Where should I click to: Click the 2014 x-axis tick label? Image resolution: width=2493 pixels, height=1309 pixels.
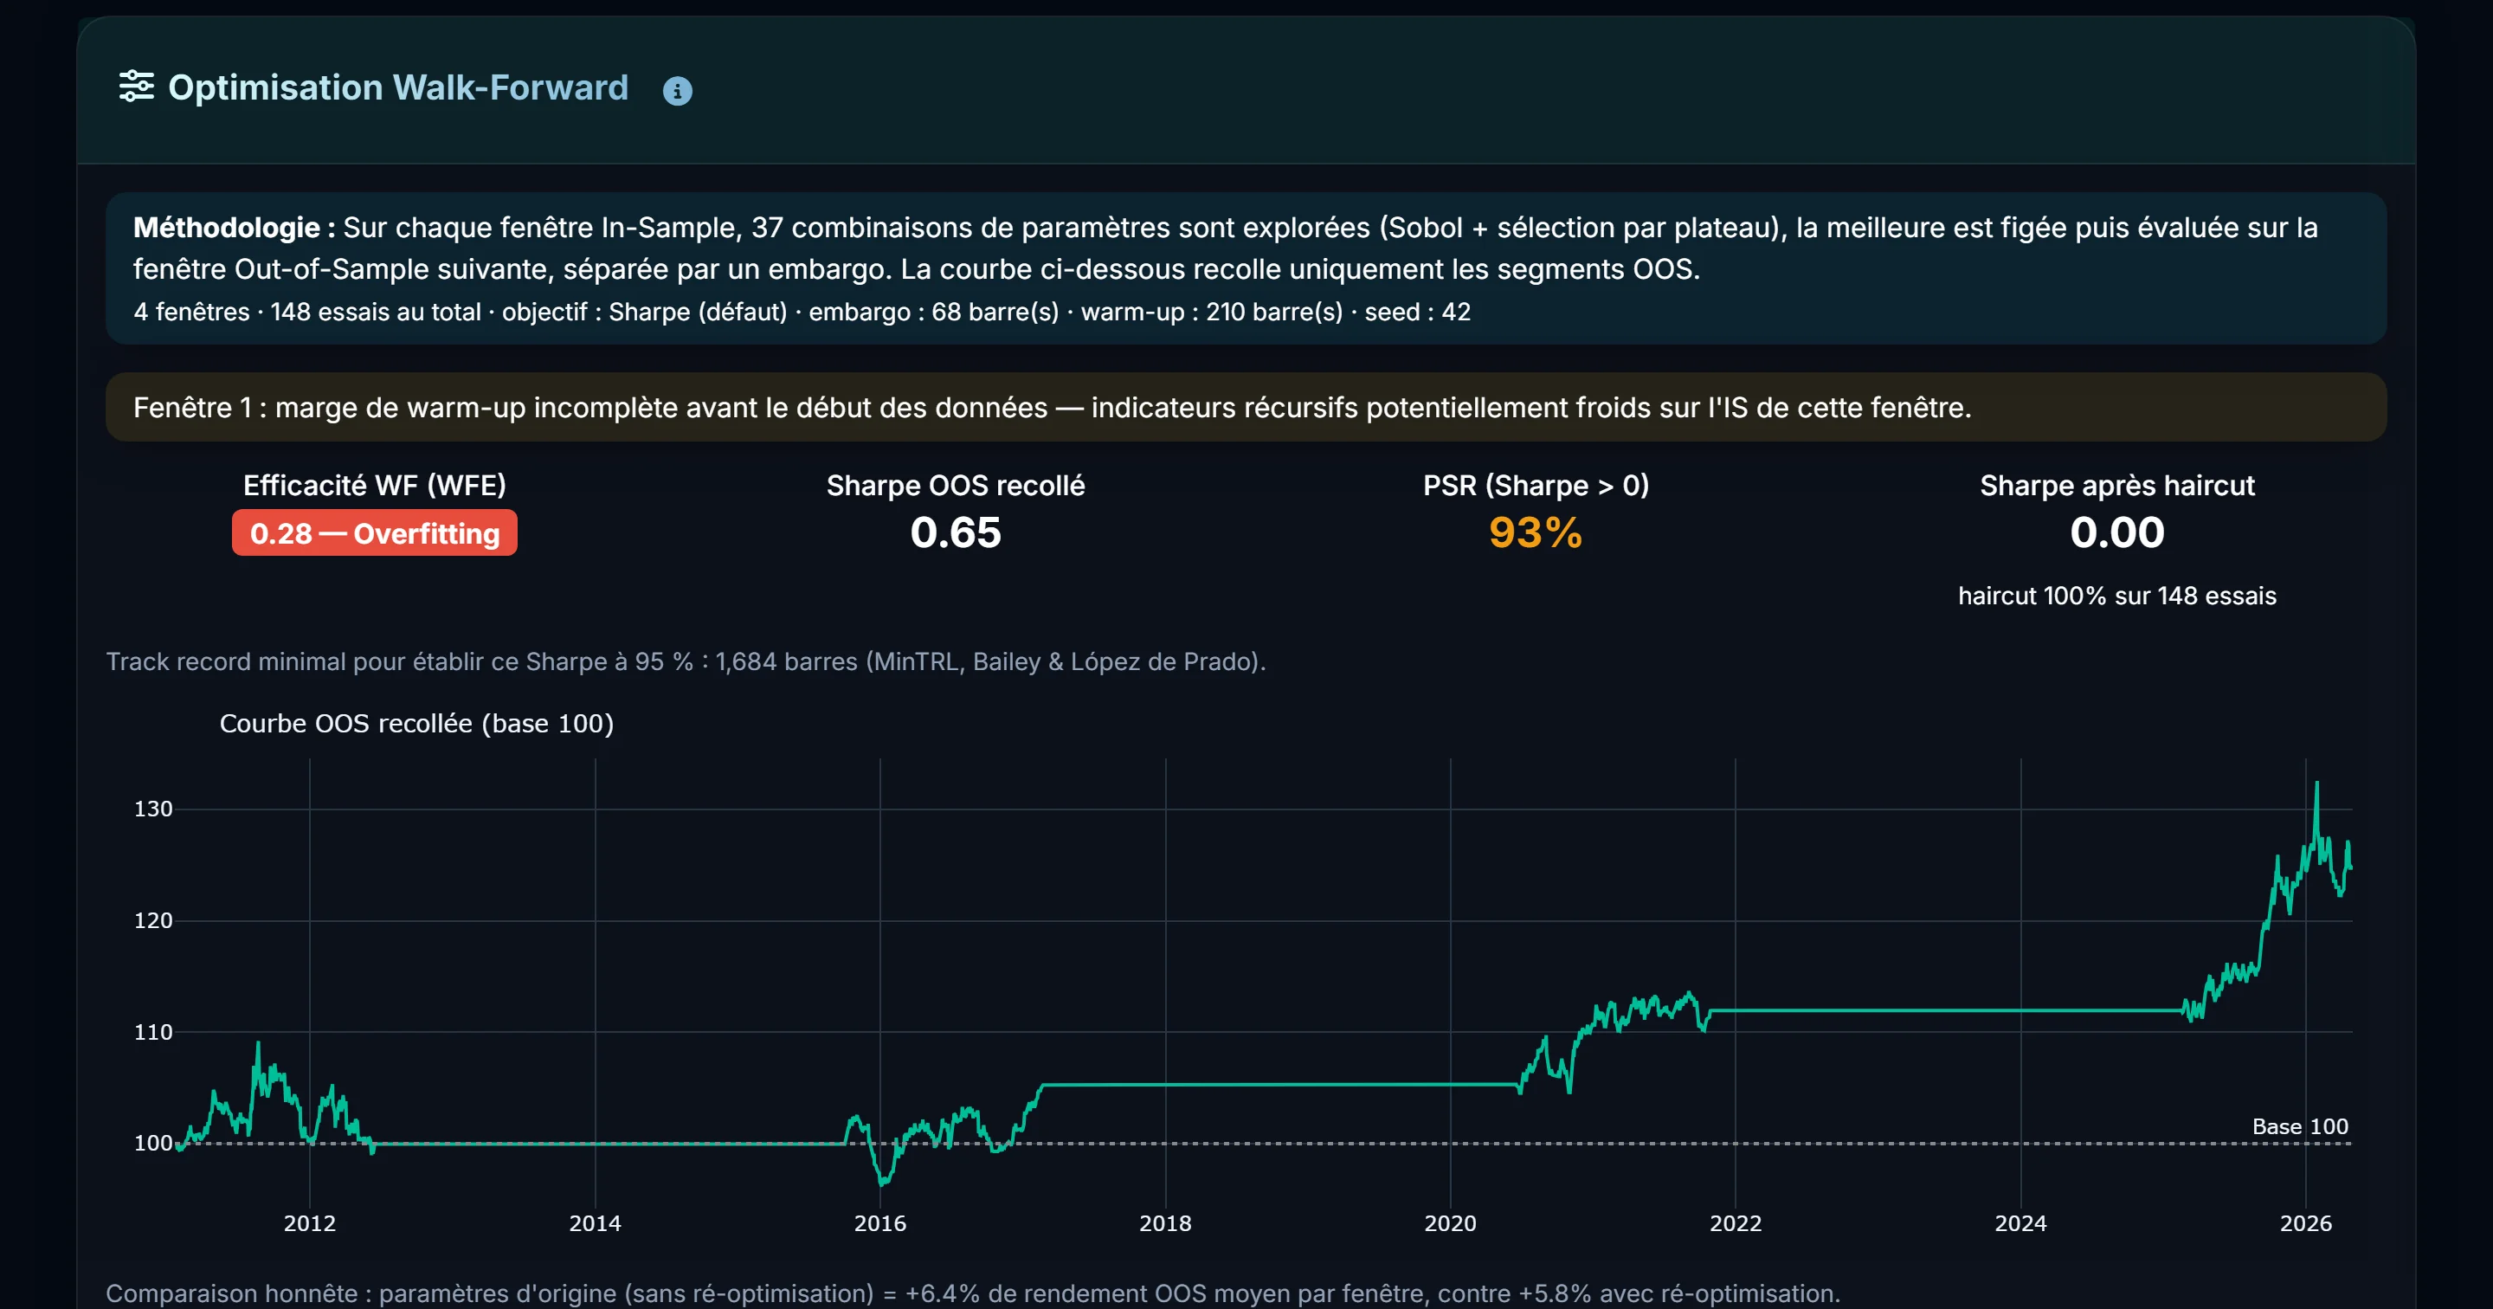(594, 1222)
